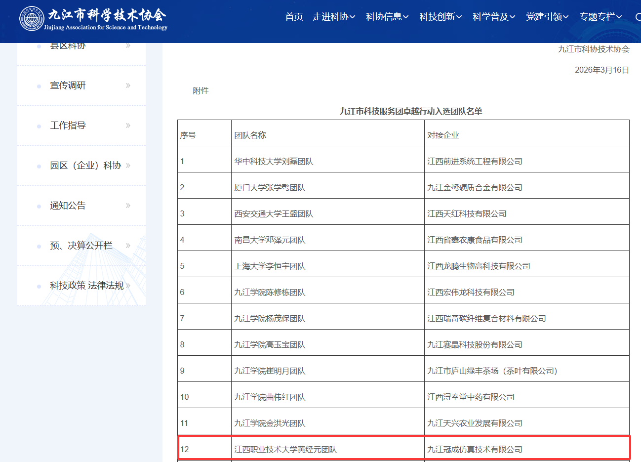Open the 专题专栏 navigation dropdown
Image resolution: width=641 pixels, height=462 pixels.
coord(601,17)
